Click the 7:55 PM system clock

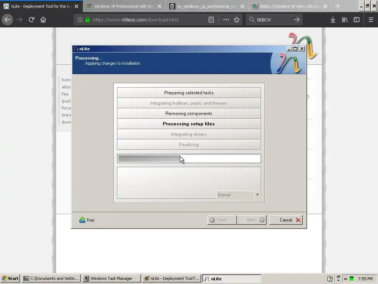click(365, 279)
